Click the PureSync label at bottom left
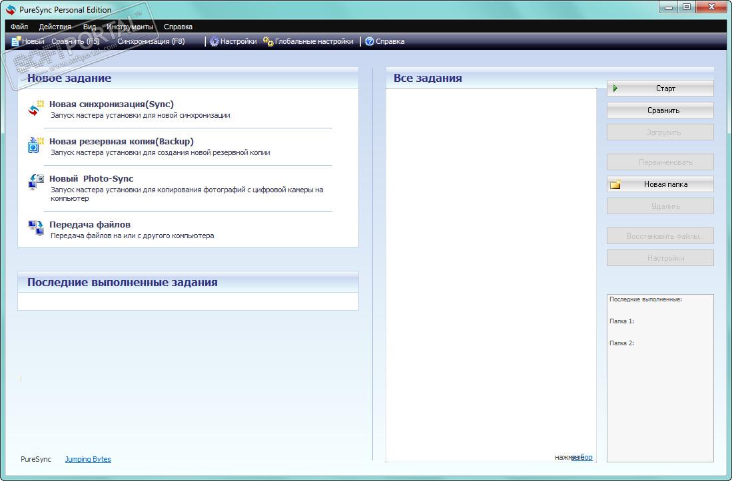The image size is (732, 481). 36,459
